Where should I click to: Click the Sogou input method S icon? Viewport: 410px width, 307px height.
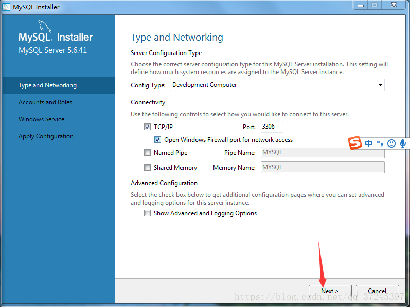pyautogui.click(x=355, y=142)
